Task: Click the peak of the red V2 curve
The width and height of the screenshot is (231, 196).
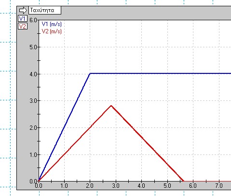Action: tap(111, 106)
